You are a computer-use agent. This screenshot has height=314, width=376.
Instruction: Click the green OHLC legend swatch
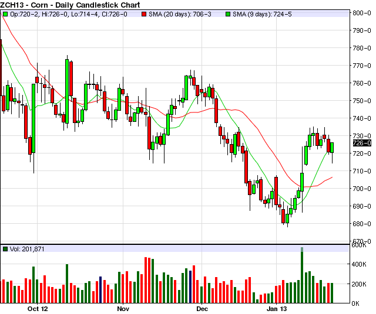tap(5, 14)
